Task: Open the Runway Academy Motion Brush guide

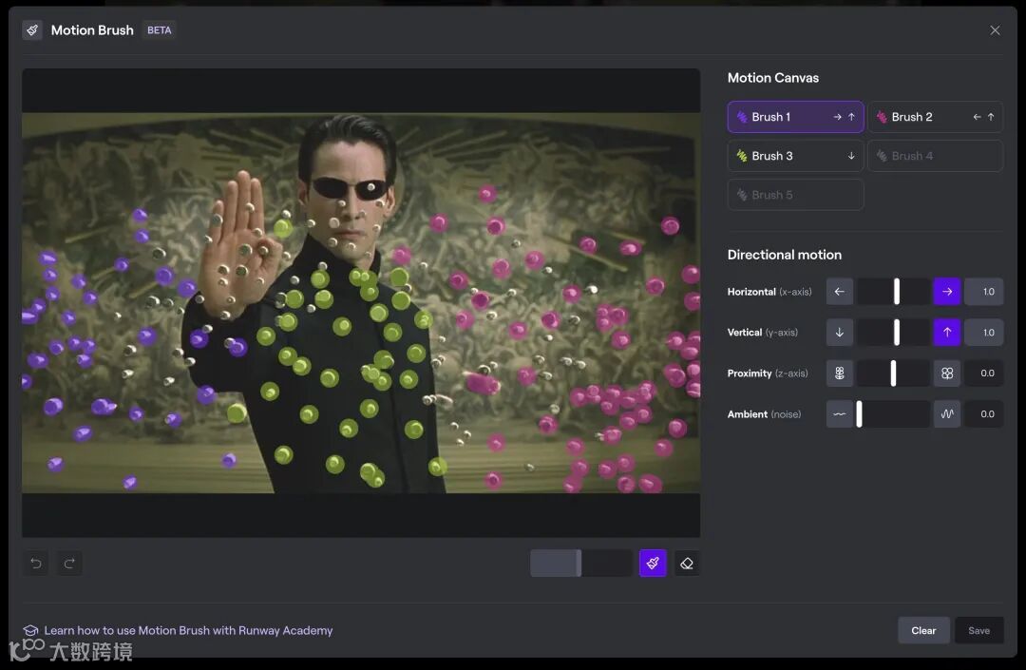Action: tap(188, 631)
